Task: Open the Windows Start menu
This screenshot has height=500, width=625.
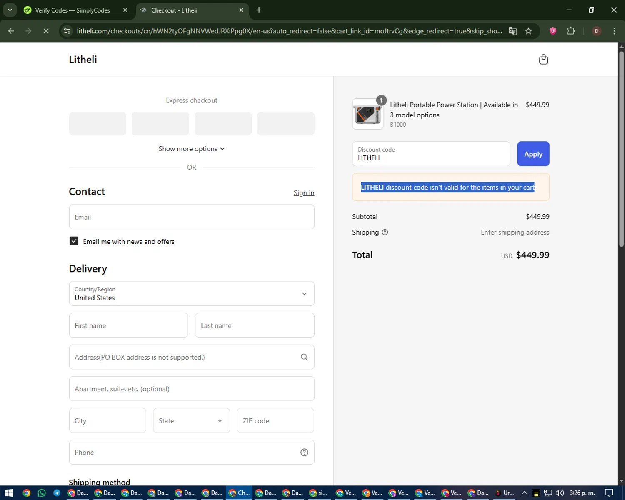Action: pyautogui.click(x=9, y=493)
